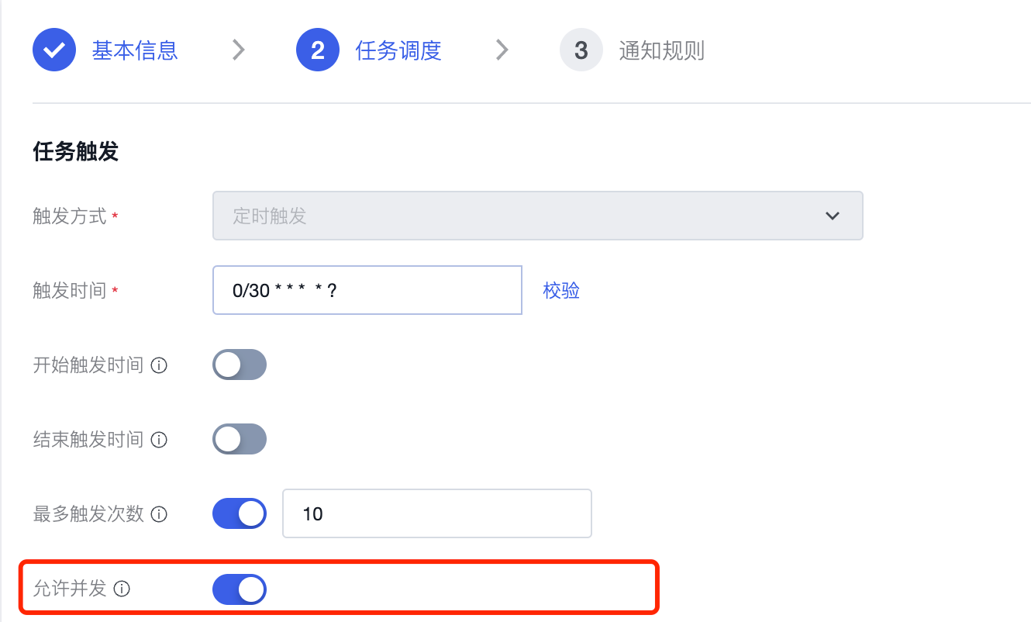Image resolution: width=1031 pixels, height=622 pixels.
Task: Go to the 通知规则 step label
Action: pos(662,51)
